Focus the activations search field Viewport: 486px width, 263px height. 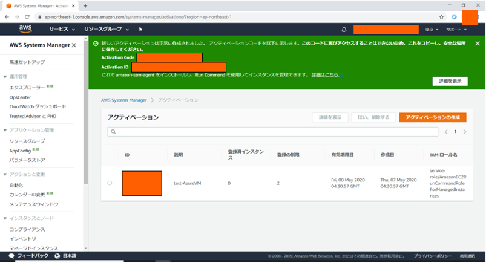(x=273, y=132)
